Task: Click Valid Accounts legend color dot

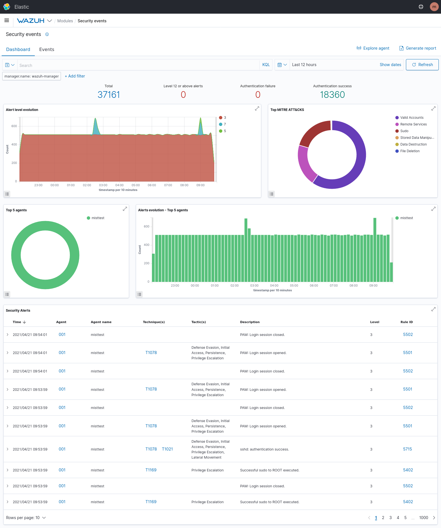Action: point(397,118)
